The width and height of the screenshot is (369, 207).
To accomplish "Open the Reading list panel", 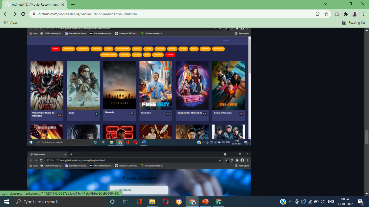I will tap(354, 23).
